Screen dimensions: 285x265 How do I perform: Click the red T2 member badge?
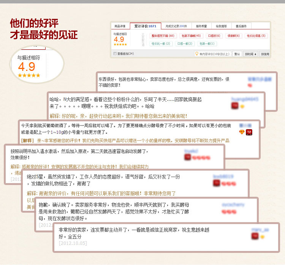tap(249, 132)
